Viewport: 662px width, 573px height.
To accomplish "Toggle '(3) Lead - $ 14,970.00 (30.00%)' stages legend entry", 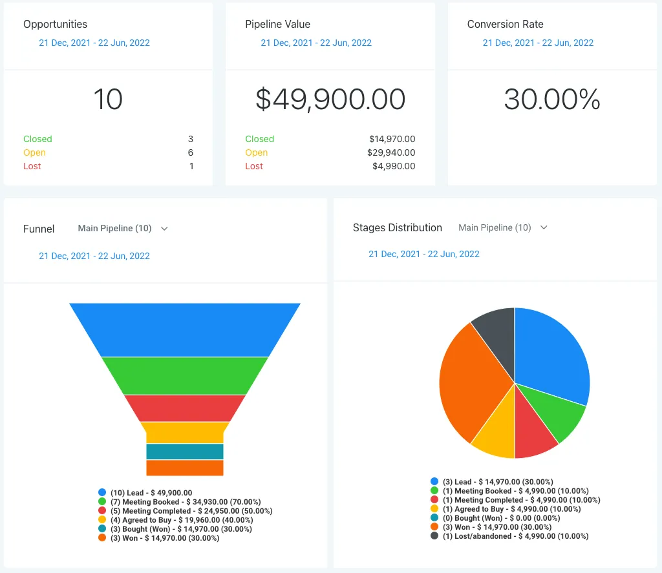I will (x=498, y=481).
